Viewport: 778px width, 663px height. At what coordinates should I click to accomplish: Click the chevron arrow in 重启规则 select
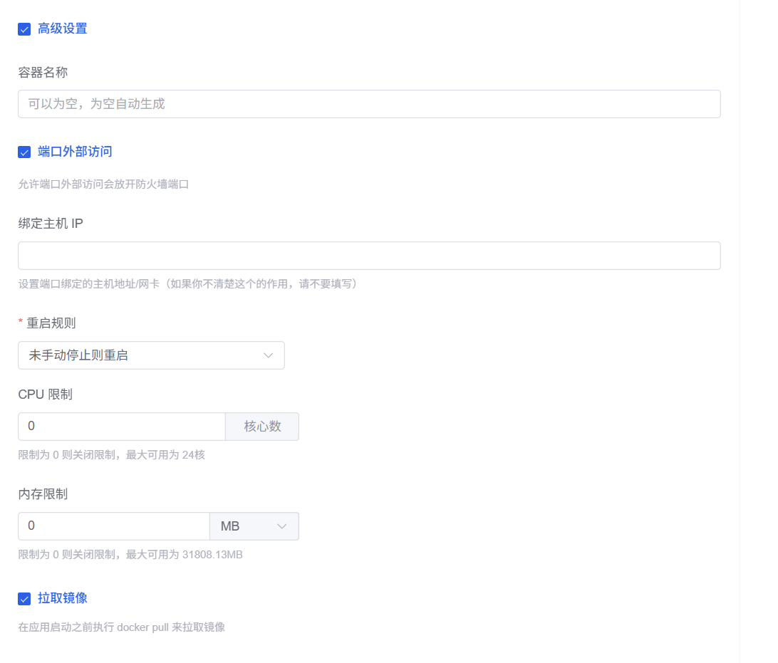click(269, 355)
